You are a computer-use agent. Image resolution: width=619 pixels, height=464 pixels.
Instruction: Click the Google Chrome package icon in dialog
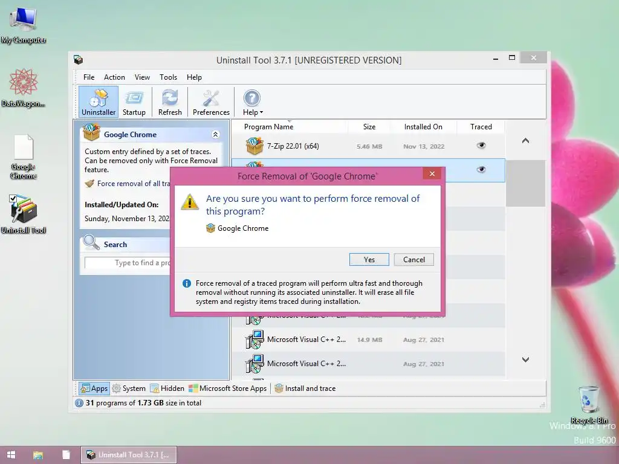point(210,228)
